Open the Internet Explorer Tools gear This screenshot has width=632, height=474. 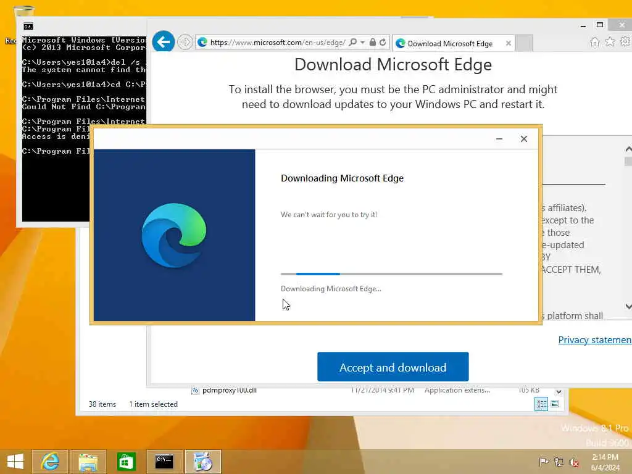click(625, 42)
